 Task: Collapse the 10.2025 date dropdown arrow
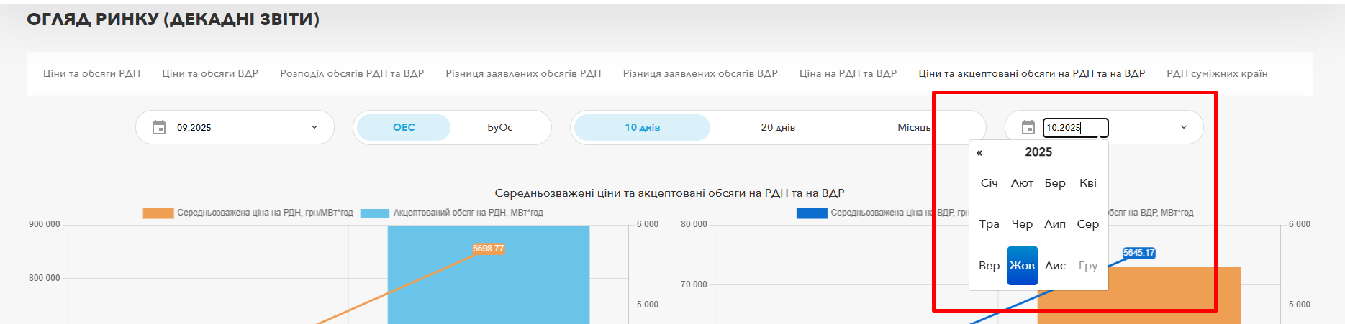pyautogui.click(x=1184, y=127)
